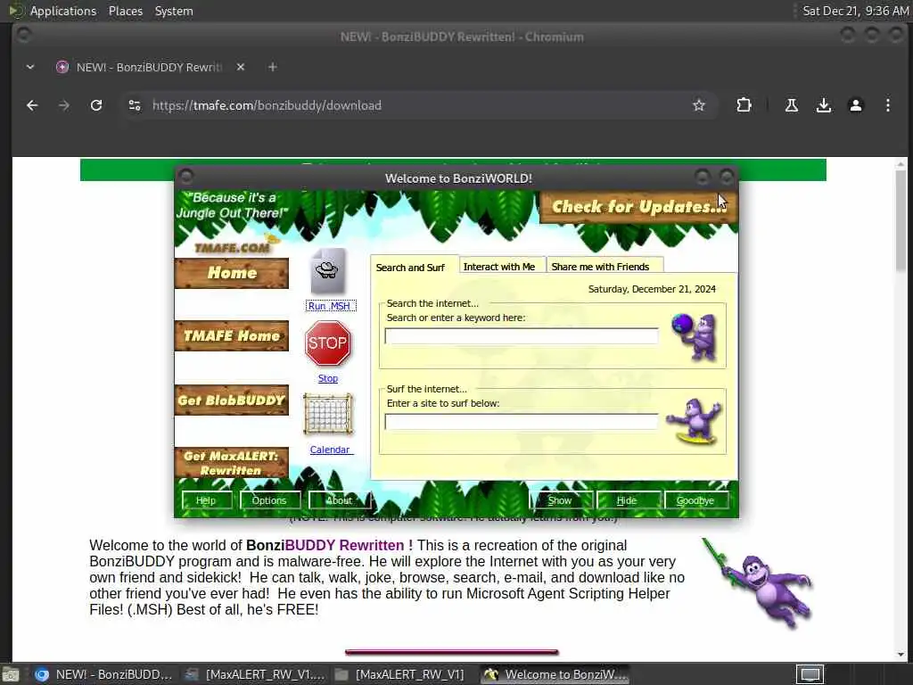Click the About button
The image size is (913, 685).
click(340, 500)
